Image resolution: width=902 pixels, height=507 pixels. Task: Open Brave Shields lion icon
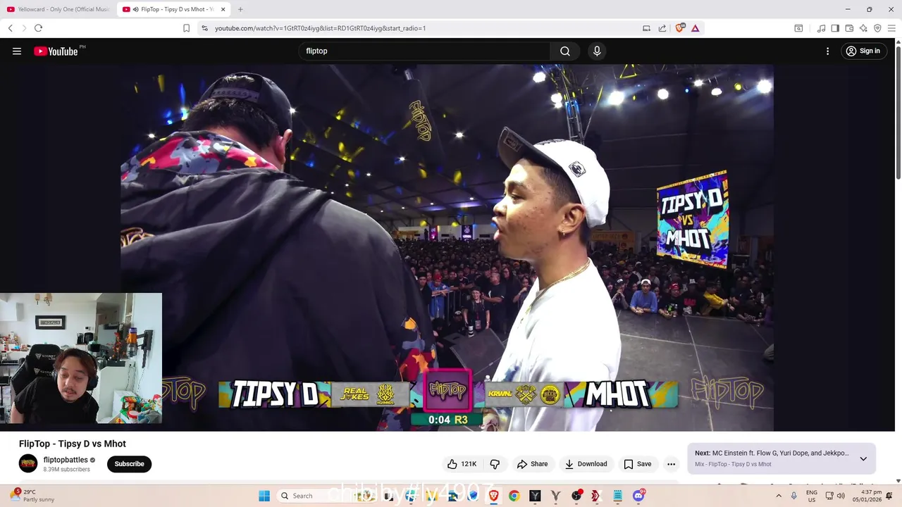[x=680, y=28]
